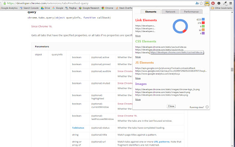The height and width of the screenshot is (147, 235).
Task: Expand More under Link Elements
Action: [x=138, y=36]
